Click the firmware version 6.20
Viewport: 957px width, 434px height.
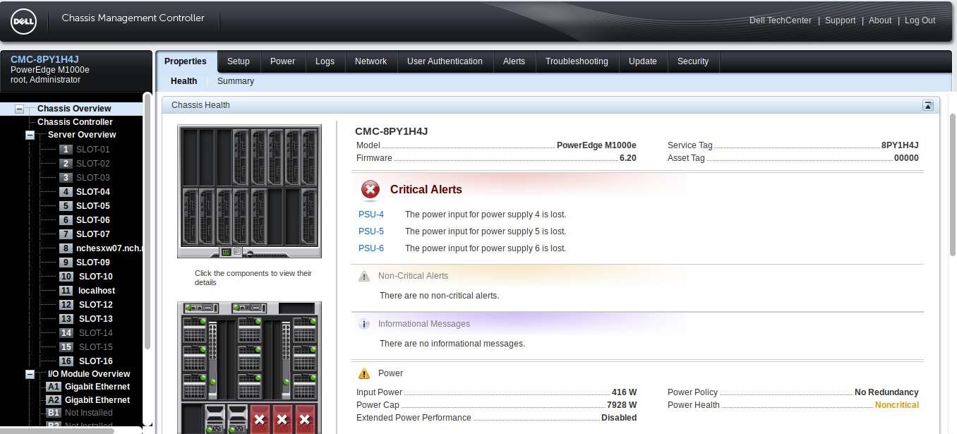(628, 158)
